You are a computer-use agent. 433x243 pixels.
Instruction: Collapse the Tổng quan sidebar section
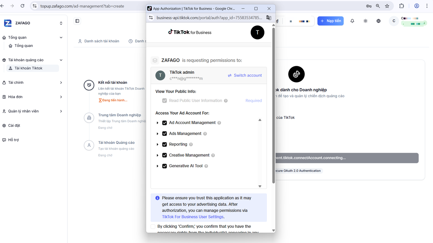(x=61, y=38)
